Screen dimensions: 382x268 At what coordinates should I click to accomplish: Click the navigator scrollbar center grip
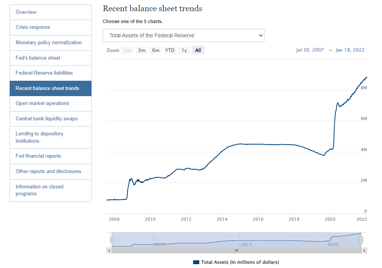(x=237, y=250)
